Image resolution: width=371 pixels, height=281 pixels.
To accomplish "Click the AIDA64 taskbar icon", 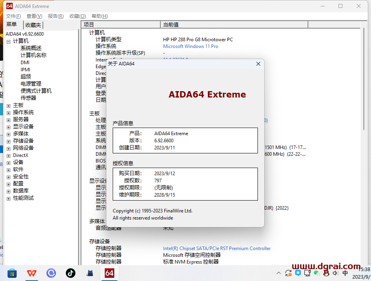I will pos(110,273).
